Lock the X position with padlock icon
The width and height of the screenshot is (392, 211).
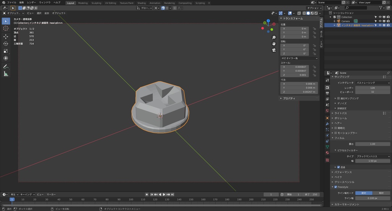click(x=314, y=29)
